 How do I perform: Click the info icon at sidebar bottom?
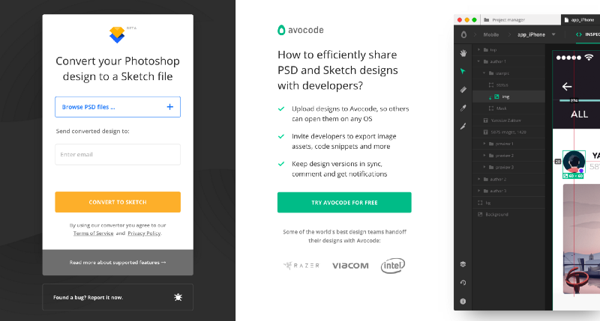pyautogui.click(x=463, y=301)
